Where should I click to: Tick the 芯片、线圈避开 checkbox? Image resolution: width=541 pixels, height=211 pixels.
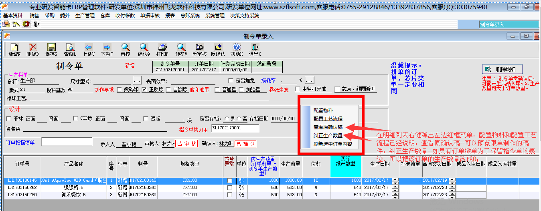(x=337, y=89)
